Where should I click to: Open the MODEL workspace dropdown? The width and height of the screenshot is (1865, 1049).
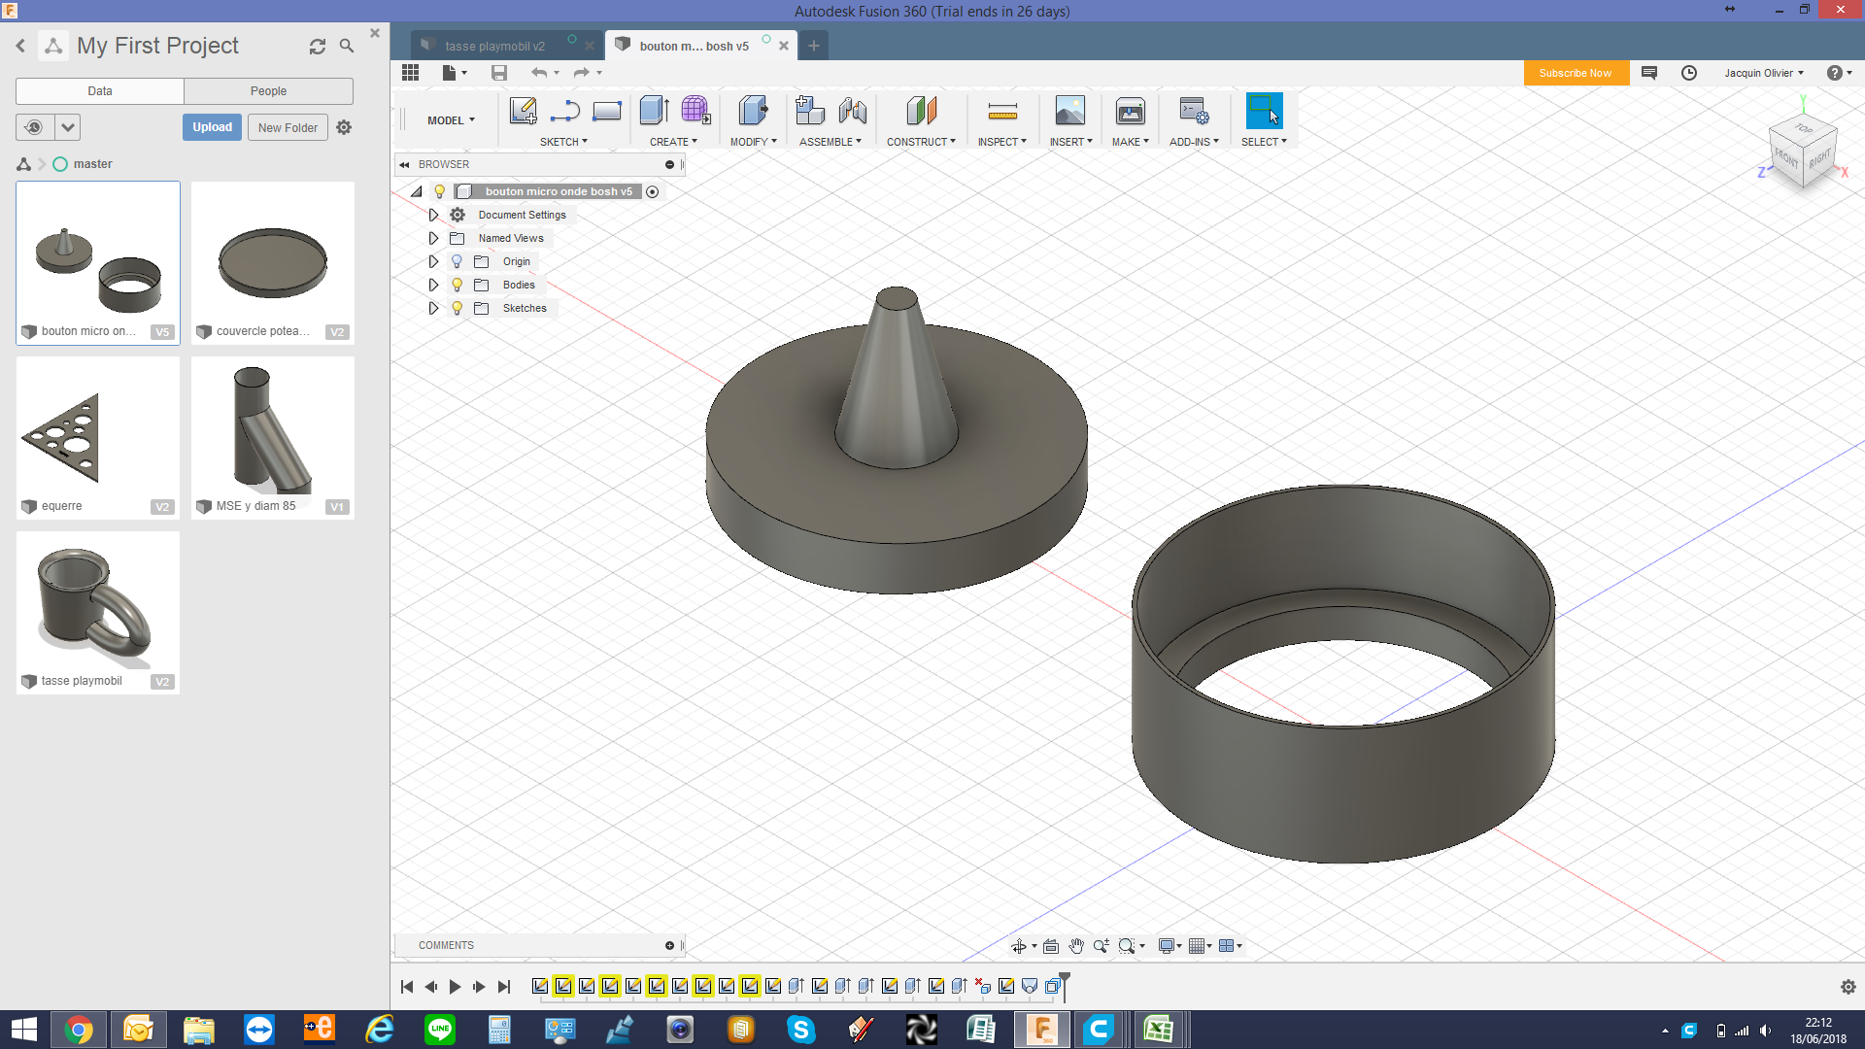451,120
